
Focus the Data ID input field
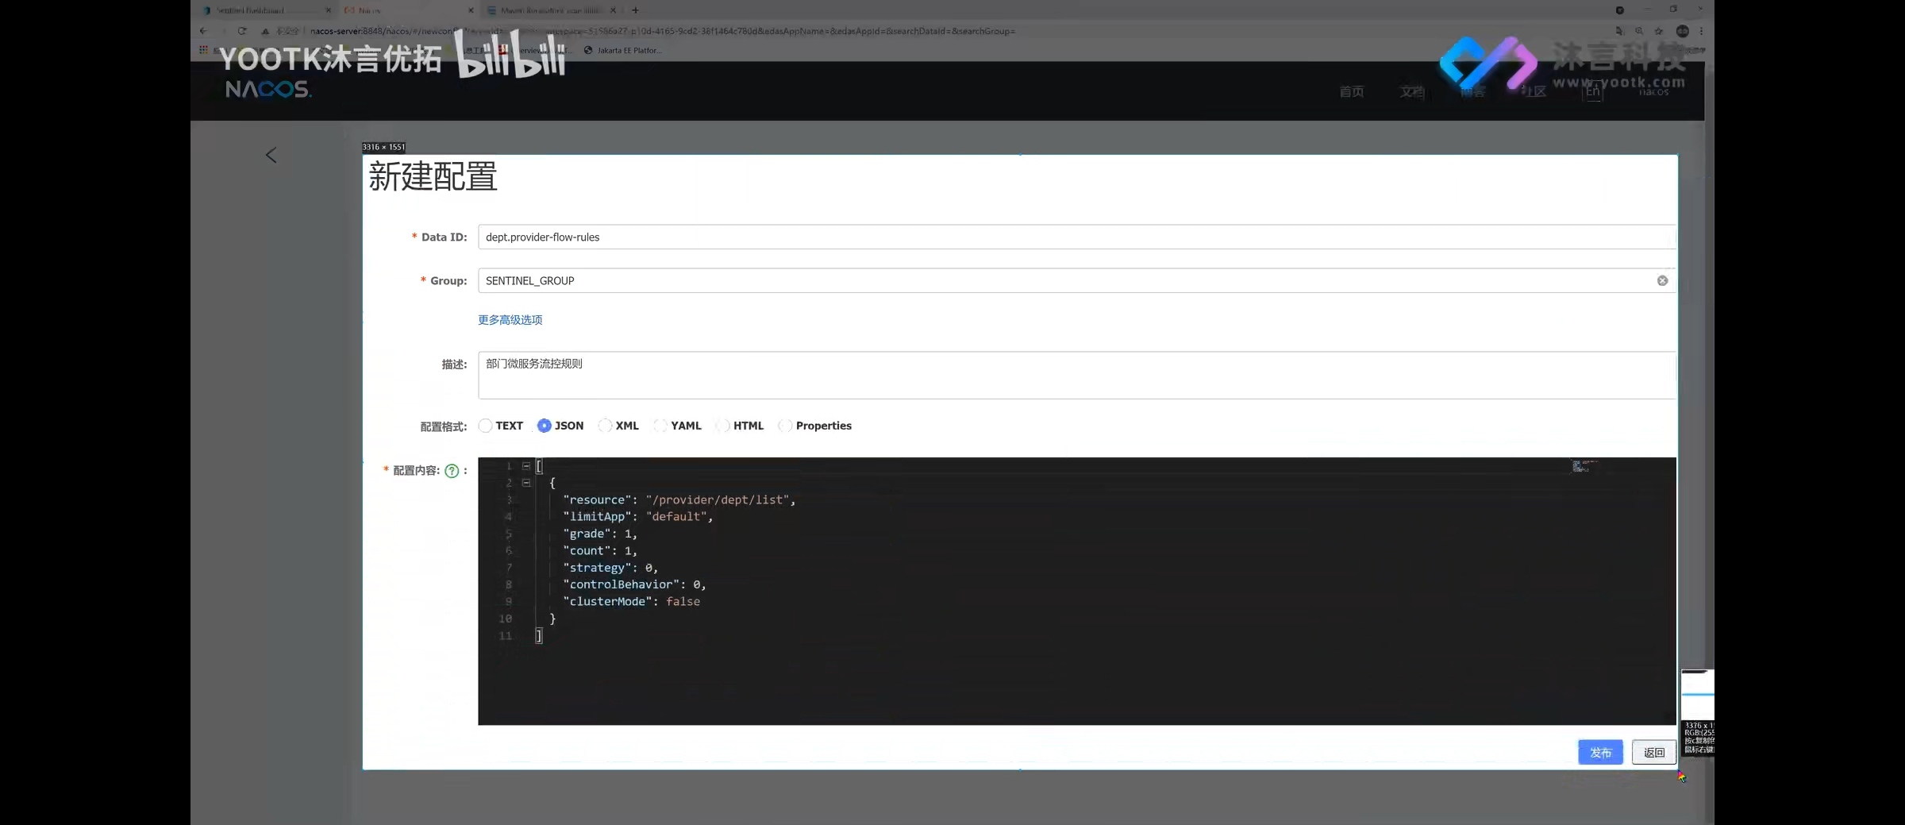[1076, 237]
